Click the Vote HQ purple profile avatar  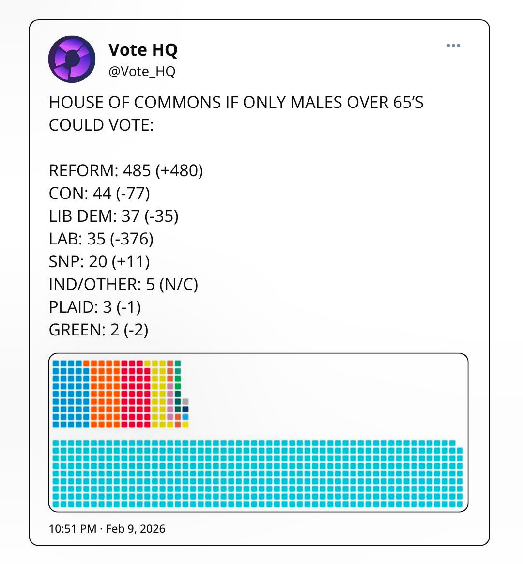(x=72, y=59)
